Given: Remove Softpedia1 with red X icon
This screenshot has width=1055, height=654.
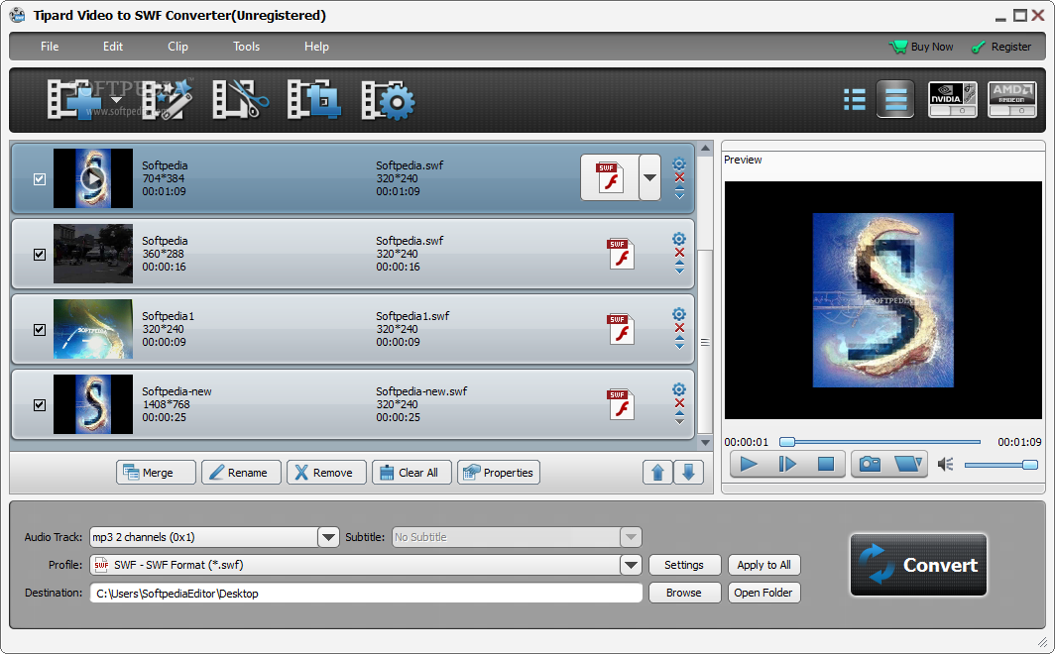Looking at the screenshot, I should [679, 328].
